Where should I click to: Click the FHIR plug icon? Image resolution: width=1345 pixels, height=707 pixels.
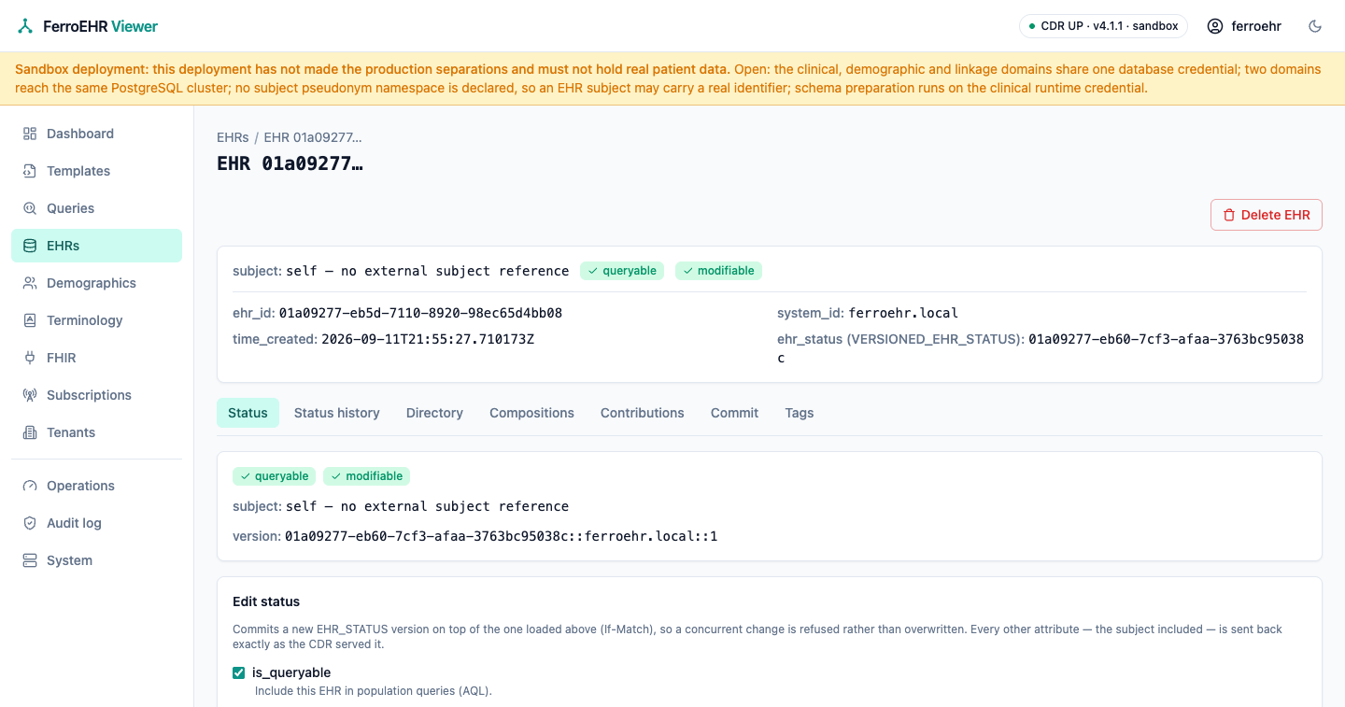coord(30,358)
